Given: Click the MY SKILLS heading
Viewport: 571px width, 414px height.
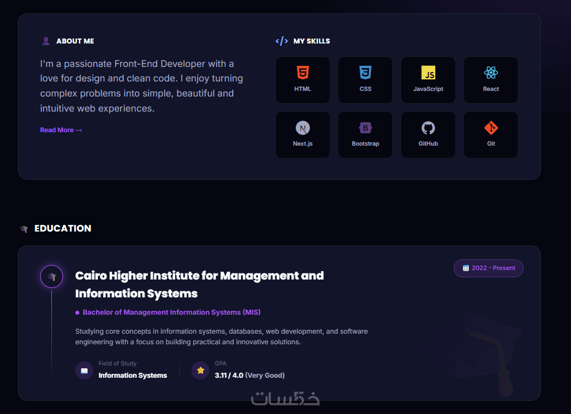Looking at the screenshot, I should coord(311,41).
